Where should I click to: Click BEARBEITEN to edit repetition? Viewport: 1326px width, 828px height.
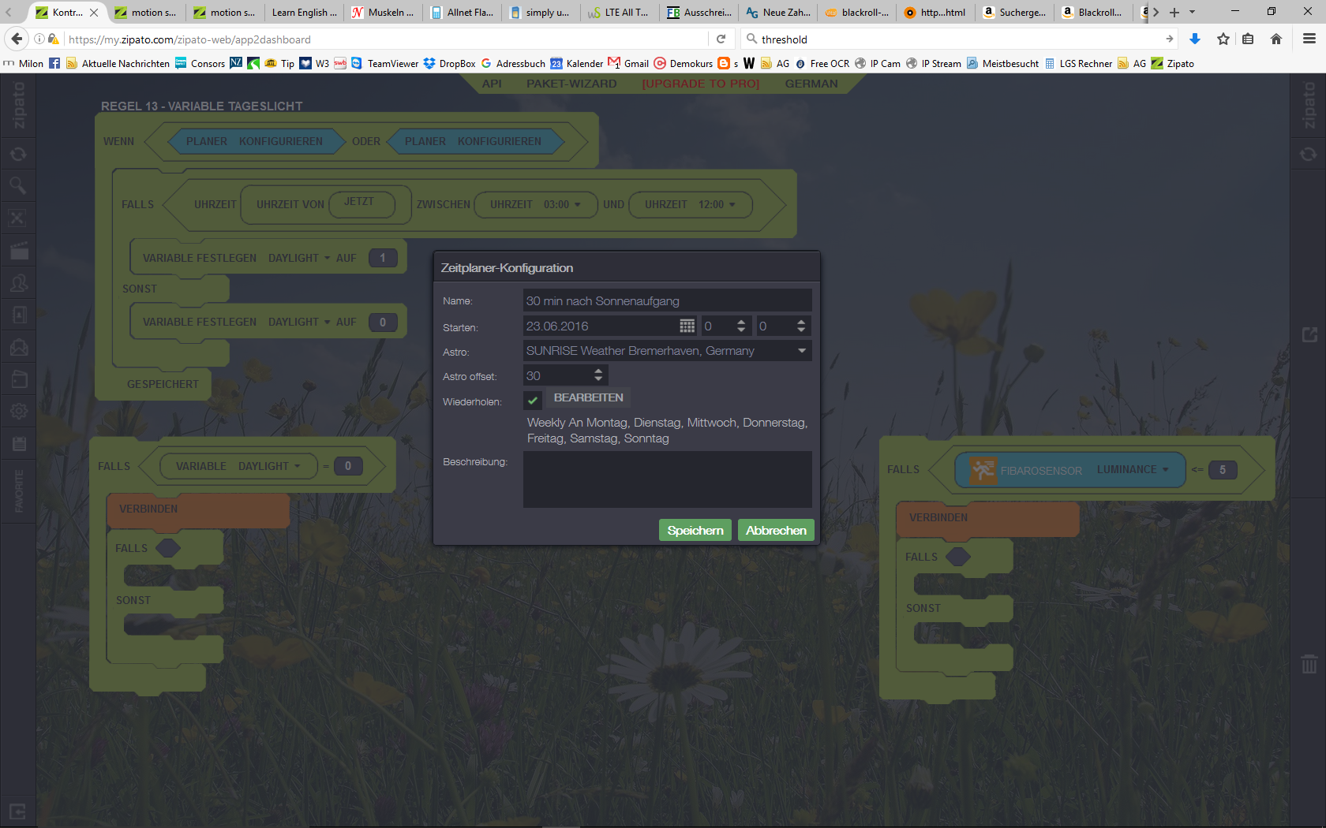click(588, 398)
